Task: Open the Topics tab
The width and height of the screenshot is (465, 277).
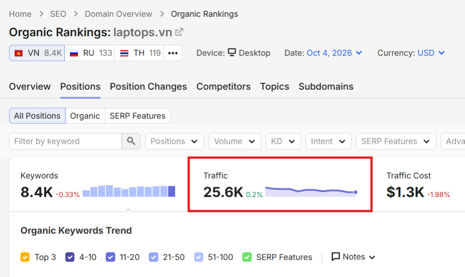Action: [275, 87]
